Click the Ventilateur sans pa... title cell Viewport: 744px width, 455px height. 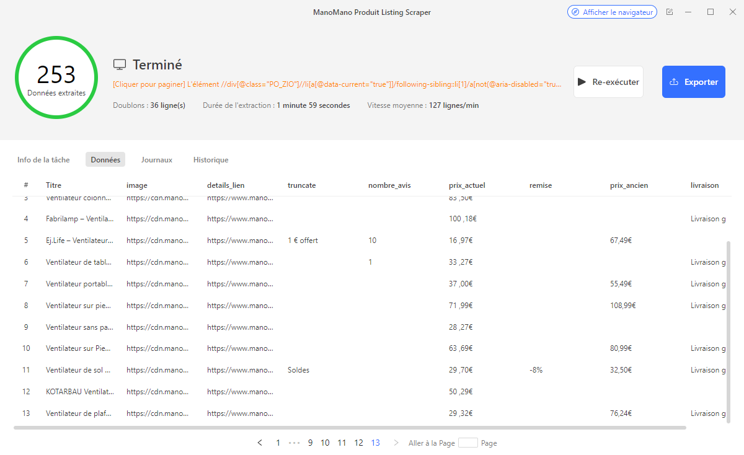click(79, 327)
